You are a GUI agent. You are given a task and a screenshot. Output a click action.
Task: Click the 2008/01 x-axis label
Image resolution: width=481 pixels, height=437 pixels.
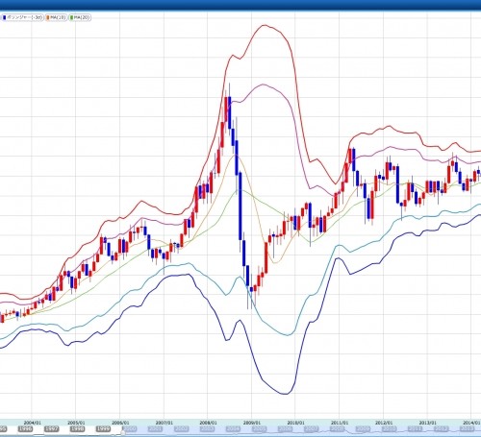208,423
